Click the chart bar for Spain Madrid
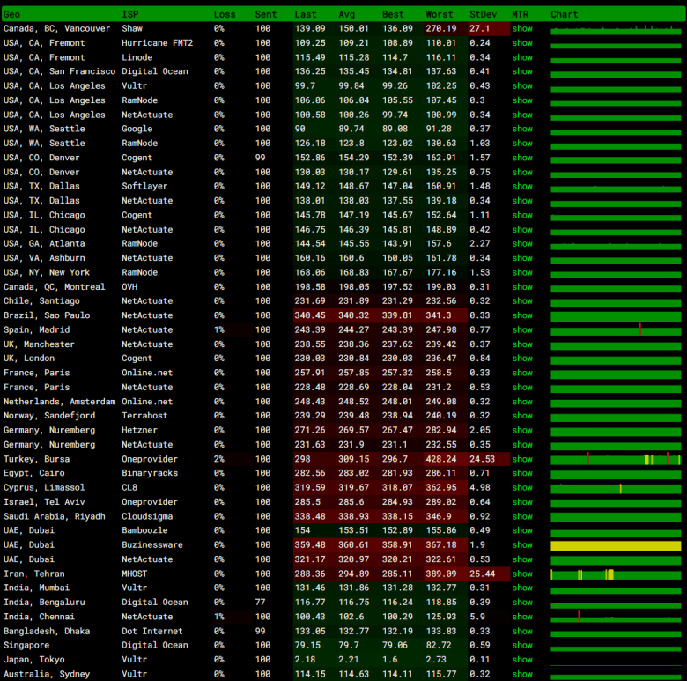 [616, 331]
